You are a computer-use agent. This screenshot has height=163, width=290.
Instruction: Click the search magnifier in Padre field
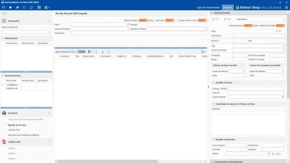pos(128,24)
